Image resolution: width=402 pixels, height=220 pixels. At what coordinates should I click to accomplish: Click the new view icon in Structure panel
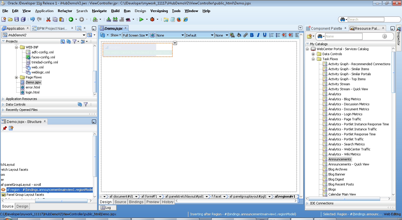11,128
